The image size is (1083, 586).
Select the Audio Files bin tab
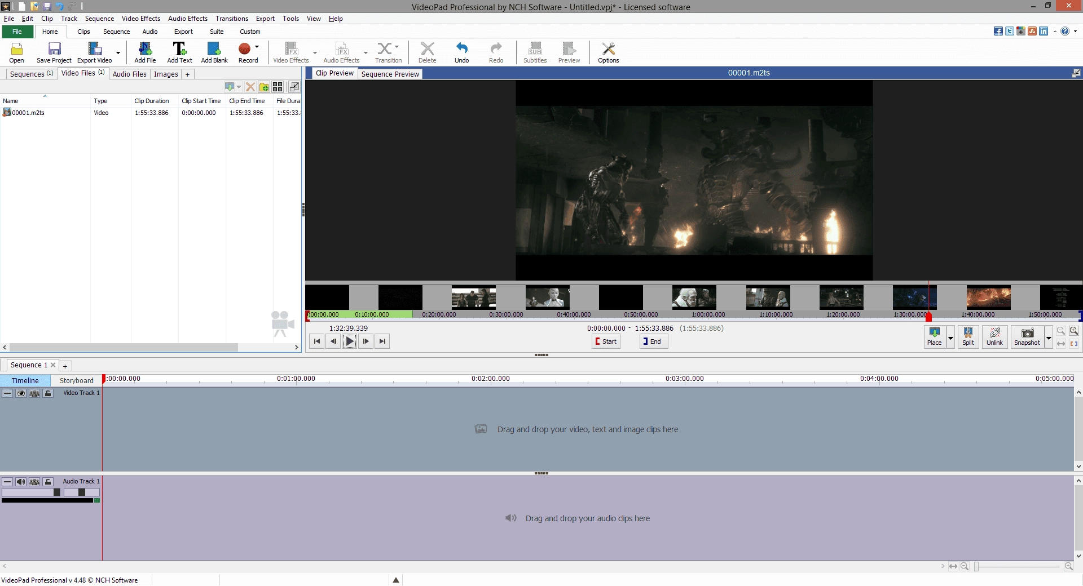[130, 74]
